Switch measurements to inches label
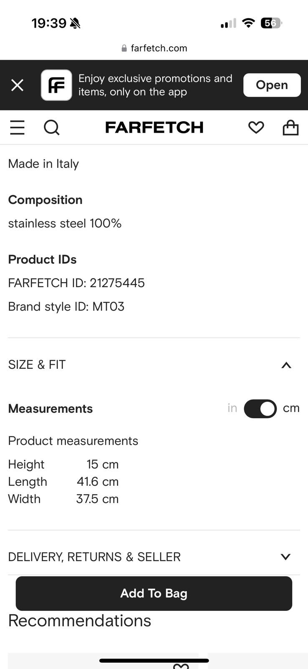Viewport: 308px width, 669px height. [x=232, y=408]
